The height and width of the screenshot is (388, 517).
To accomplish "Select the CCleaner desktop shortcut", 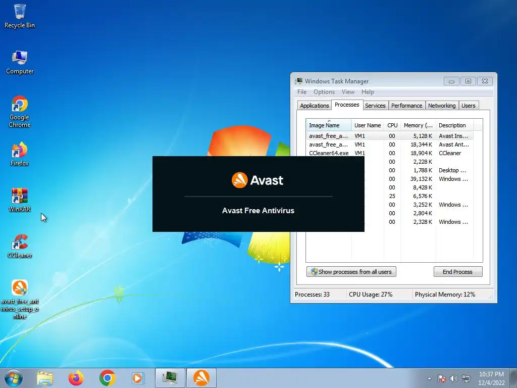I will click(x=20, y=246).
